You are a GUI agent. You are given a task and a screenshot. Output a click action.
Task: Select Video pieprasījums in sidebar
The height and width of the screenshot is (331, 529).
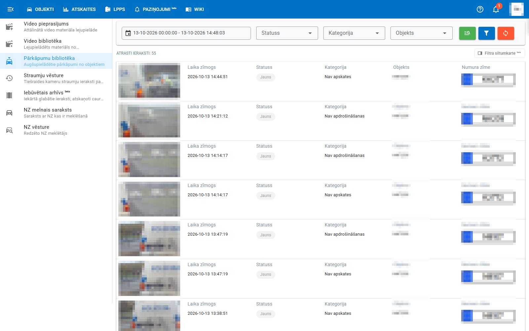coord(56,27)
